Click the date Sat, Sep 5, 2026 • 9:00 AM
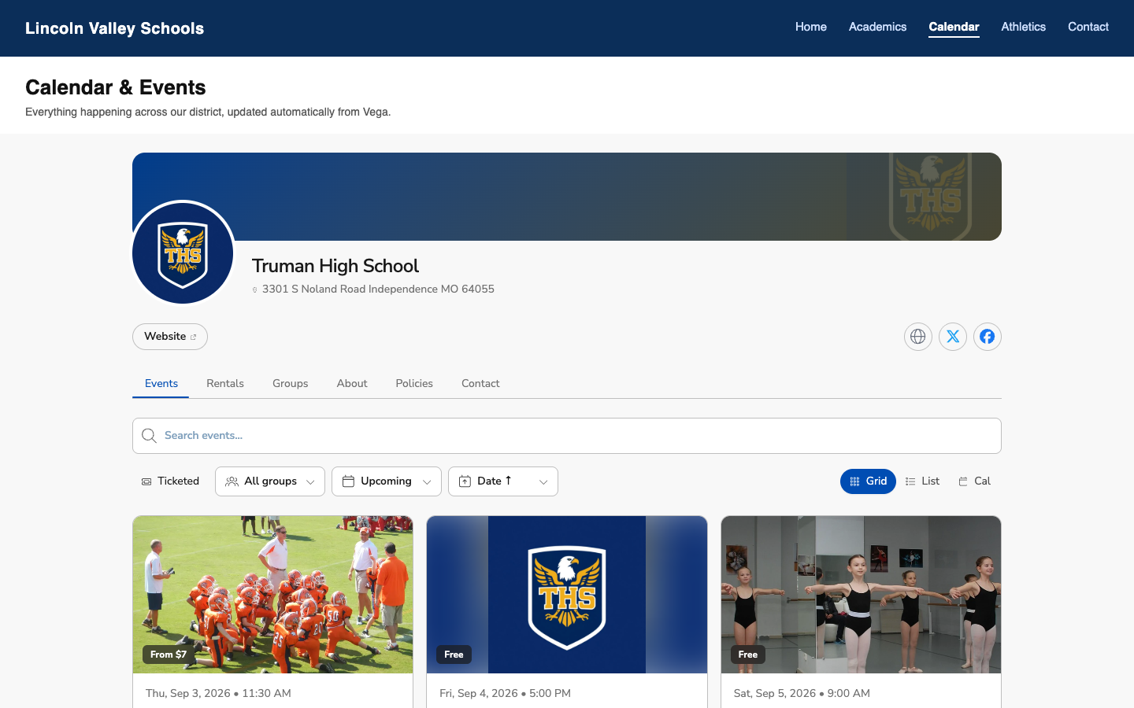The image size is (1134, 708). [x=802, y=694]
